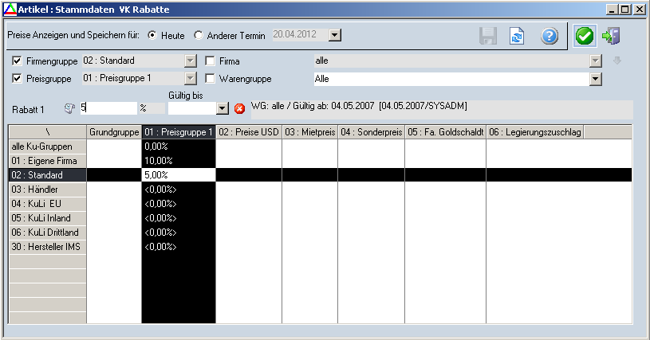The height and width of the screenshot is (340, 650).
Task: Open help with the question mark icon
Action: click(x=549, y=37)
